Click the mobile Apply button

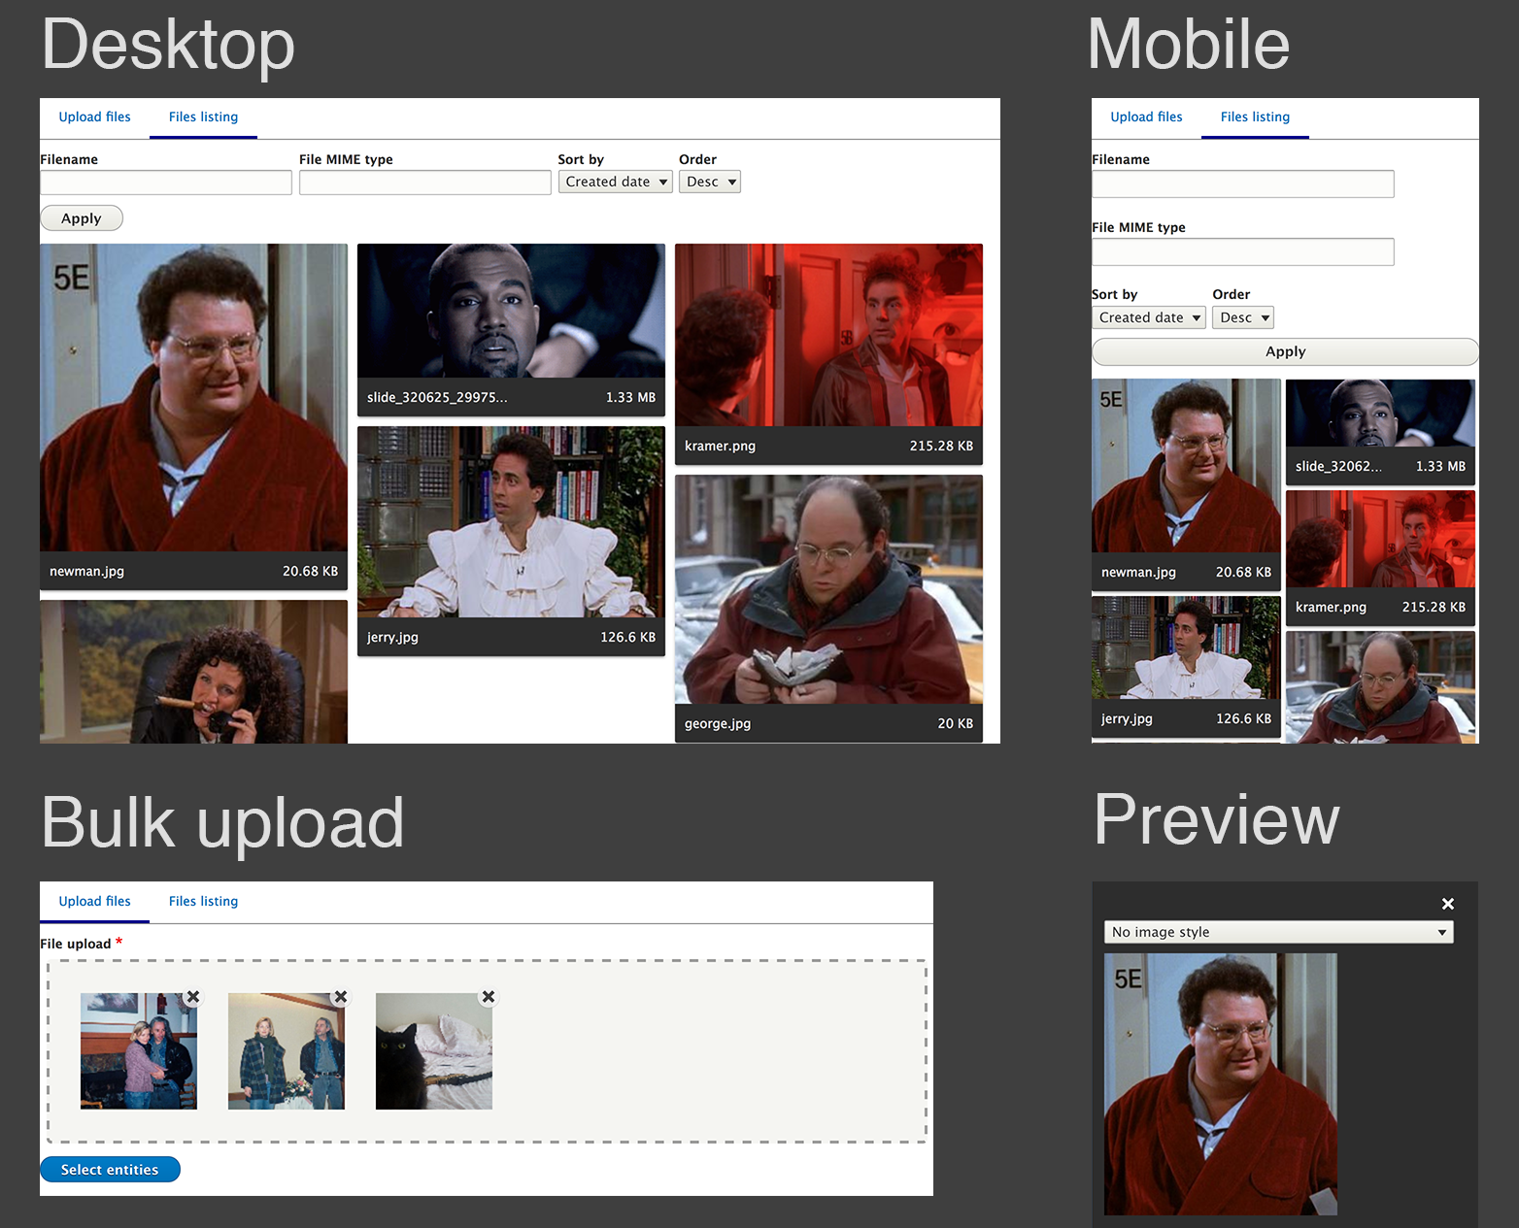(1285, 351)
